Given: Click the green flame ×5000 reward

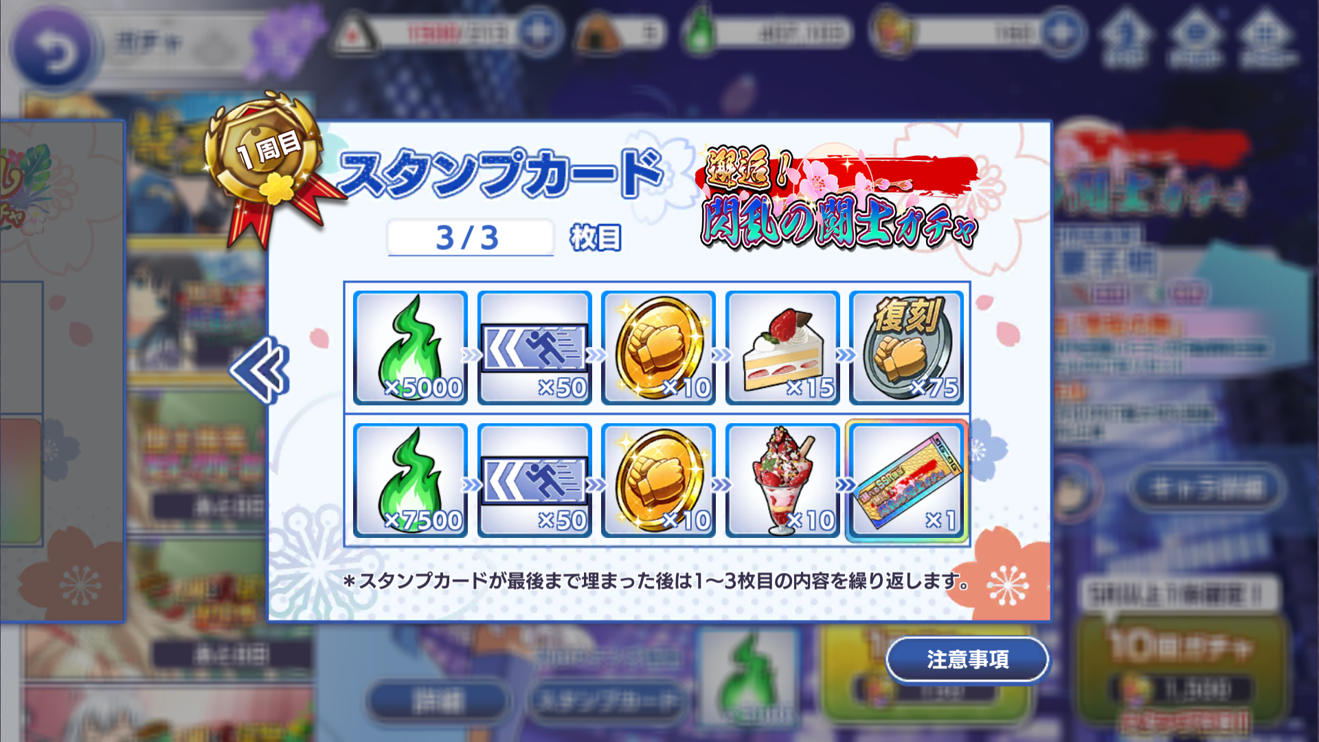Looking at the screenshot, I should point(410,348).
